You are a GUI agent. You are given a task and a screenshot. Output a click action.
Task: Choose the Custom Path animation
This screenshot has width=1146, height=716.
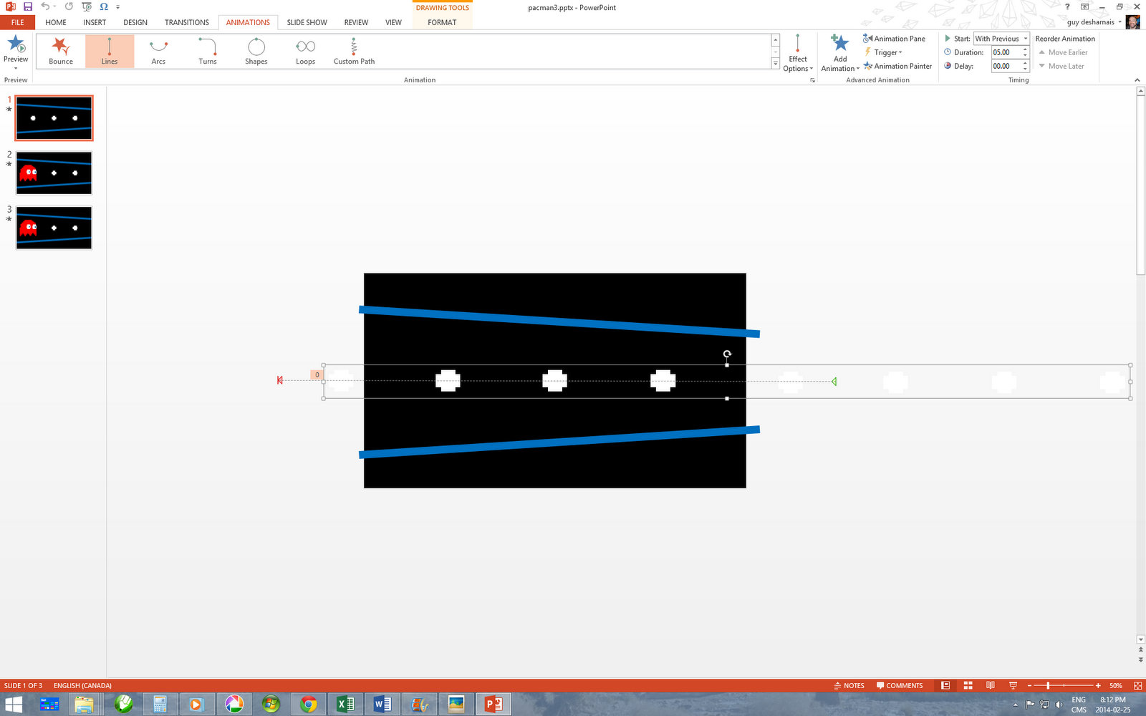(x=354, y=51)
